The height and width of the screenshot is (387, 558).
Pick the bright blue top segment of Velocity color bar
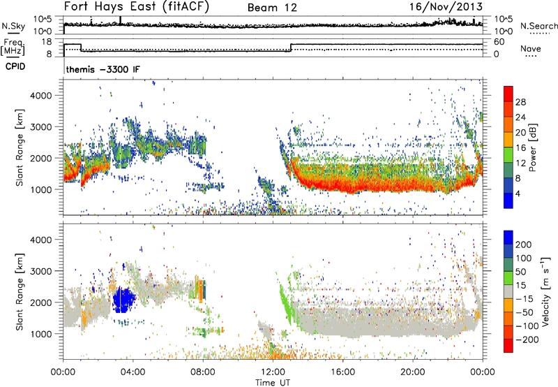[508, 237]
